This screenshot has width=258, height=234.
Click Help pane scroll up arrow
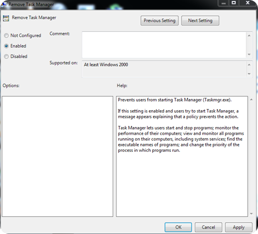pyautogui.click(x=252, y=99)
